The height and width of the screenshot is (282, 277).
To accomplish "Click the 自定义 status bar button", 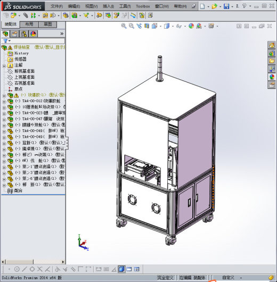I will click(228, 278).
